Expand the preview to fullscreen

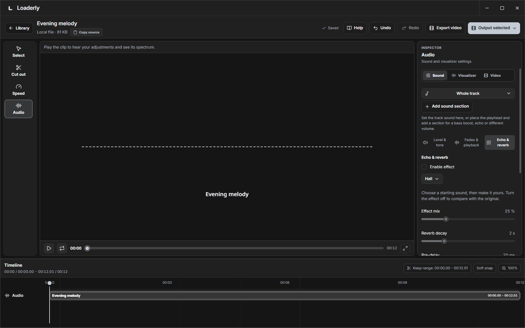(x=405, y=248)
